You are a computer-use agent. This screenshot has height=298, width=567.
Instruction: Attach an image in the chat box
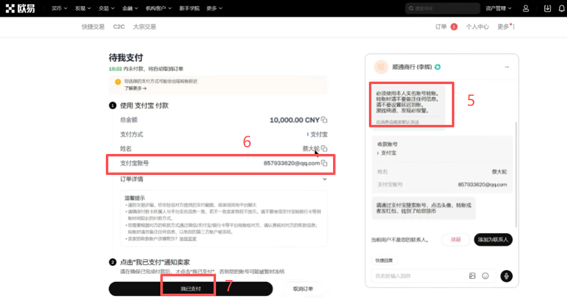coord(472,276)
